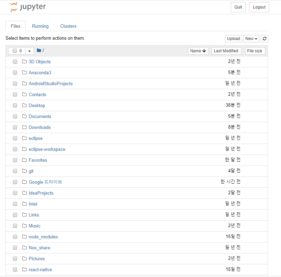The image size is (281, 277).
Task: Open the eclipse-workspace folder link
Action: pos(47,149)
